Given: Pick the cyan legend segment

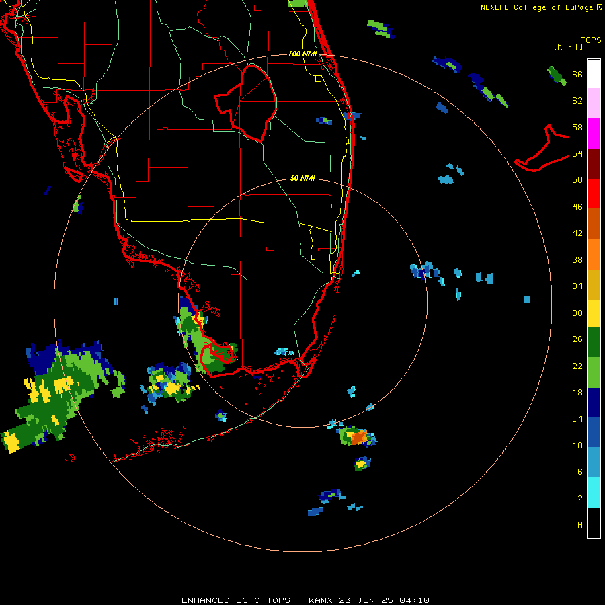Looking at the screenshot, I should click(594, 493).
